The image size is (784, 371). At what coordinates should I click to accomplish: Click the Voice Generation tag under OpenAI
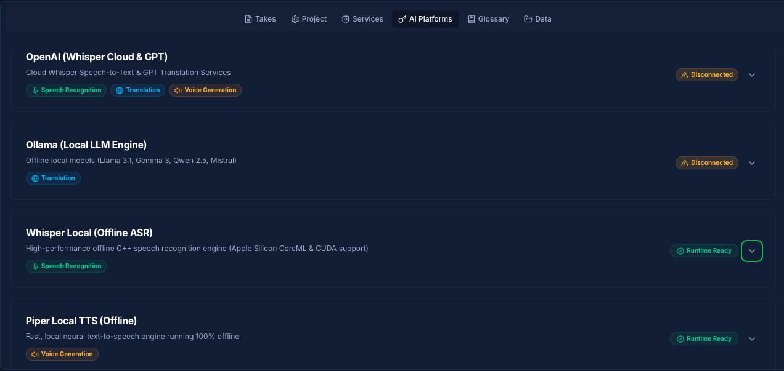click(205, 90)
